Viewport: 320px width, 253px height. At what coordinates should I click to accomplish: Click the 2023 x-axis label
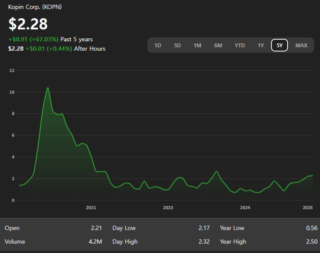tap(168, 207)
